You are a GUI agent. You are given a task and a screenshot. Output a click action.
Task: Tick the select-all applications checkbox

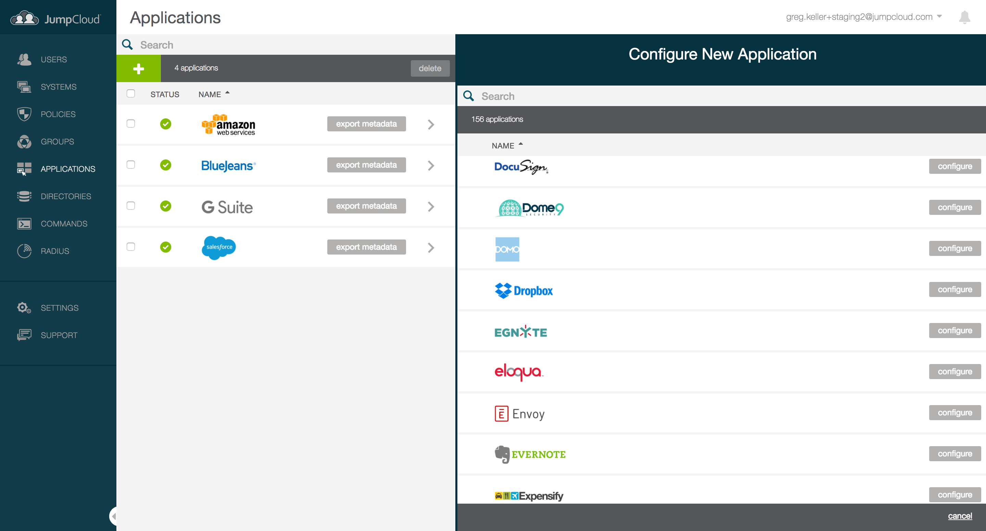tap(131, 94)
